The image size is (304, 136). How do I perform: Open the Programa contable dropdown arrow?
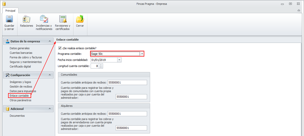[x=142, y=54]
